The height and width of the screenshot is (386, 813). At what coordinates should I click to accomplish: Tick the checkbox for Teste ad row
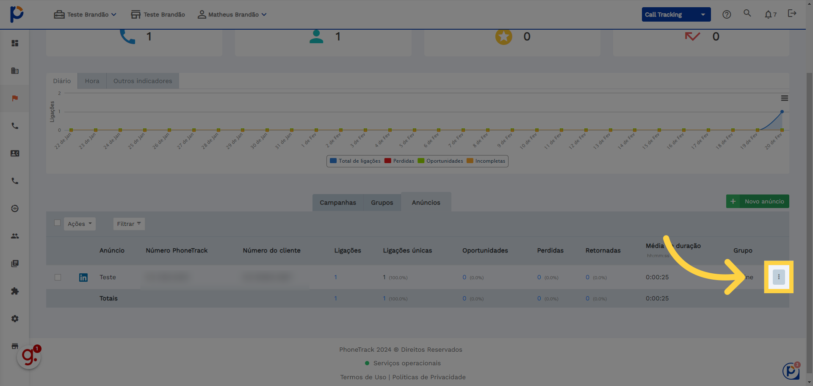pos(58,278)
